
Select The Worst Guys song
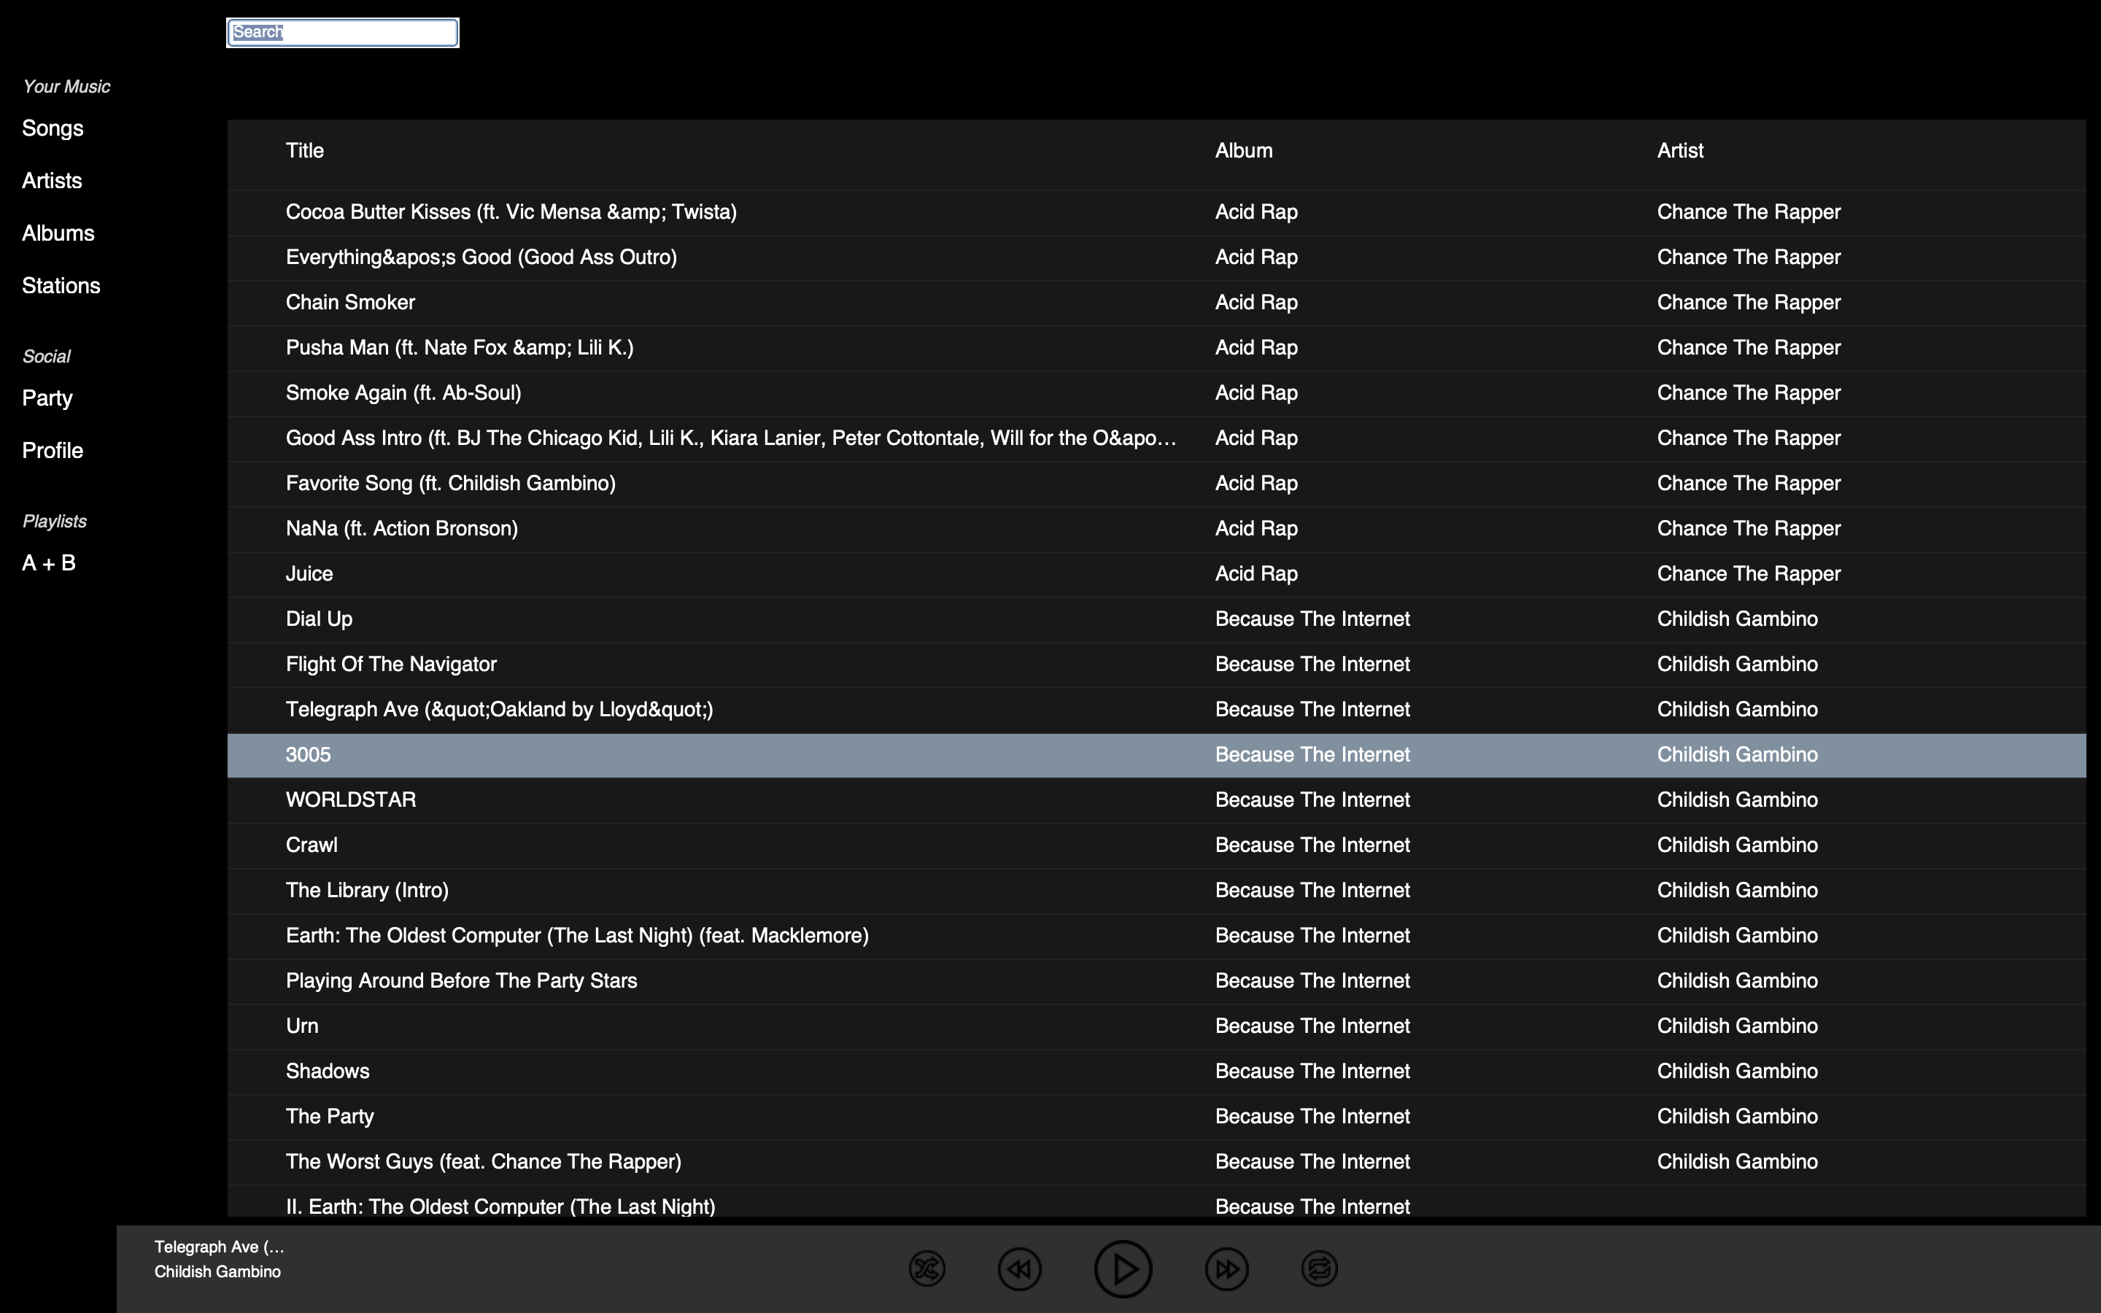pos(1156,1161)
